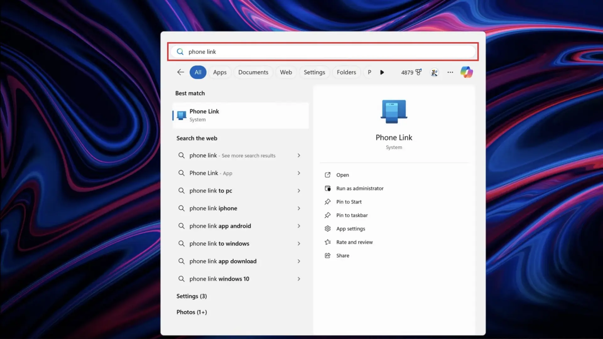Open the user account avatar icon
This screenshot has height=339, width=603.
tap(434, 73)
